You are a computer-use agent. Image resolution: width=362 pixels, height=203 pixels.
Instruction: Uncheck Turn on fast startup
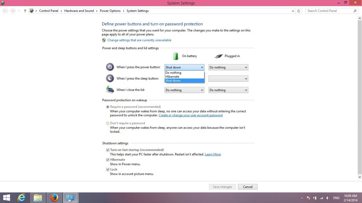[x=108, y=150]
